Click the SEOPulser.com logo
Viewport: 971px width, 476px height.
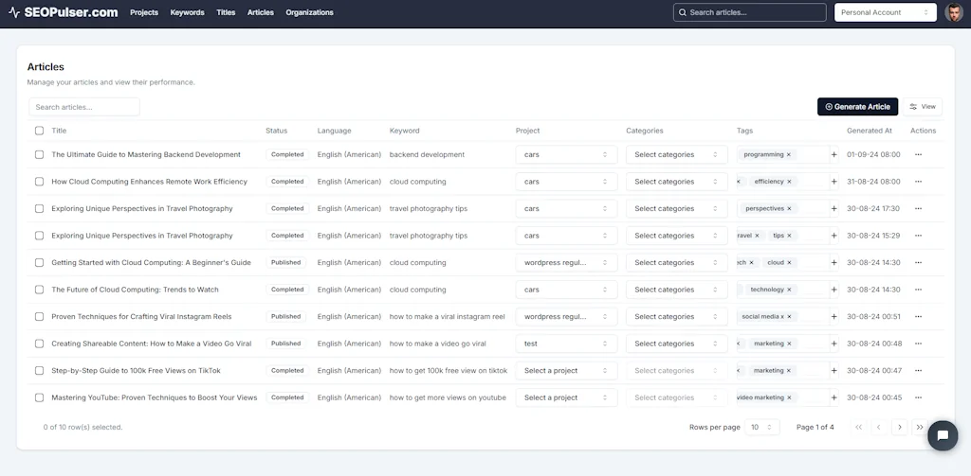pyautogui.click(x=64, y=12)
